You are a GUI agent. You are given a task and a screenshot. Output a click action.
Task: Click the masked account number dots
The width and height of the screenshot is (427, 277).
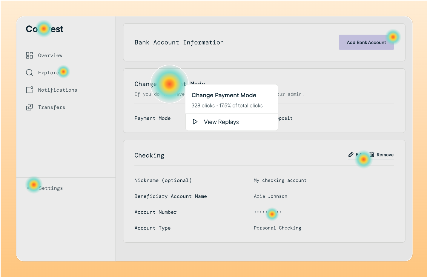pyautogui.click(x=268, y=212)
